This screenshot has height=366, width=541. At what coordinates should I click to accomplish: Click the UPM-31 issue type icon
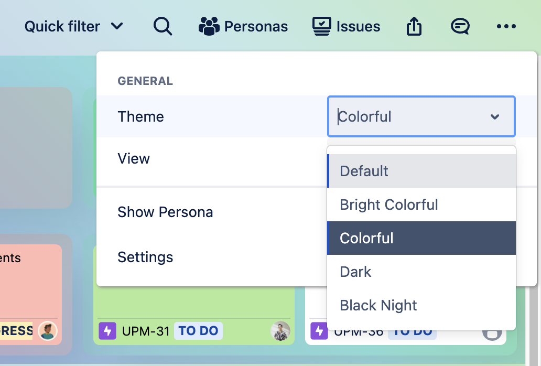pyautogui.click(x=107, y=331)
